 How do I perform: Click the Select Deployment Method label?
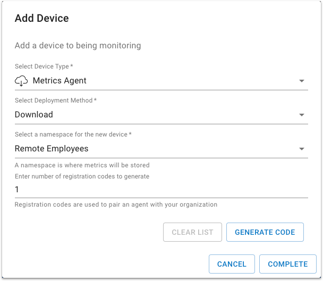pos(56,100)
